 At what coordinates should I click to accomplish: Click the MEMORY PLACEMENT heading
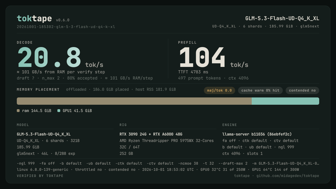38,90
